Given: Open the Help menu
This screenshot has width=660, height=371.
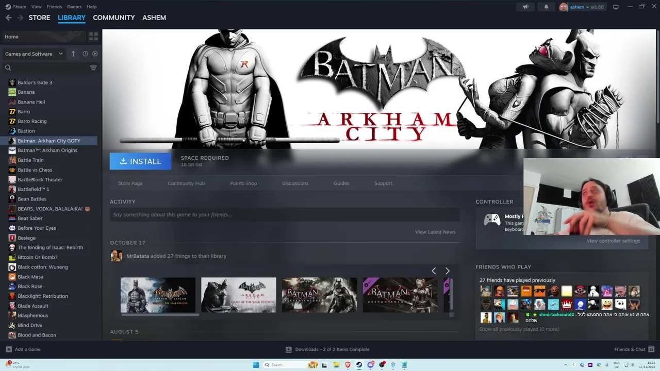Looking at the screenshot, I should pyautogui.click(x=91, y=7).
